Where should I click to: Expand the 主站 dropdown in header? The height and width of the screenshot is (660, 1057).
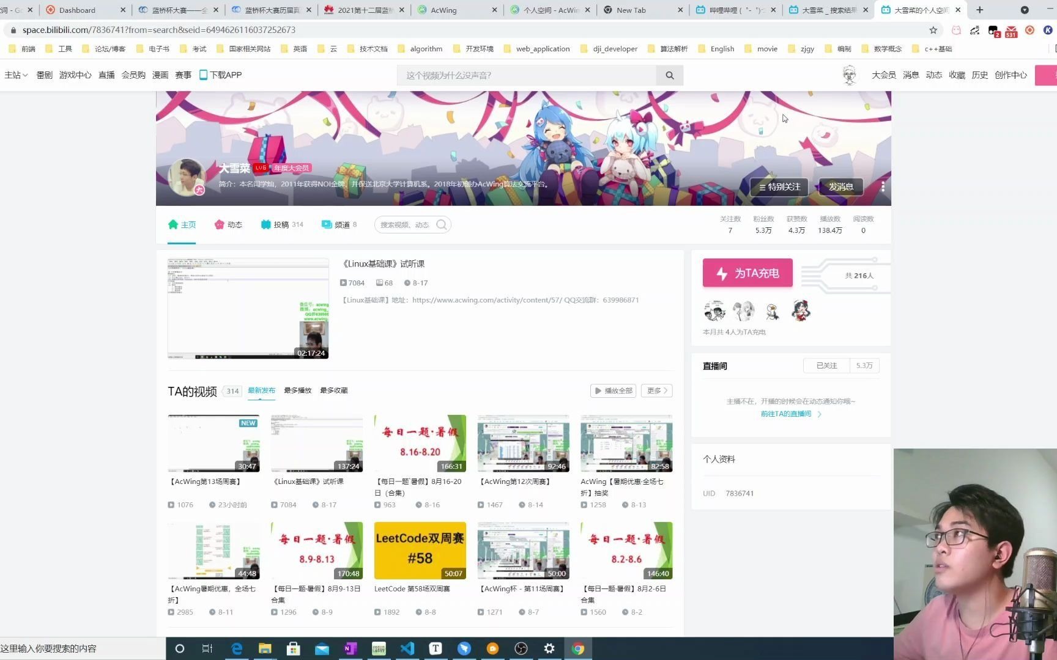point(16,75)
